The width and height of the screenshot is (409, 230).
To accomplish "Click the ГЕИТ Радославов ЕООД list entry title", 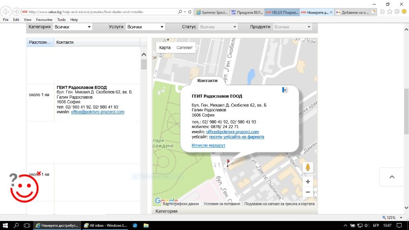I will tap(82, 88).
